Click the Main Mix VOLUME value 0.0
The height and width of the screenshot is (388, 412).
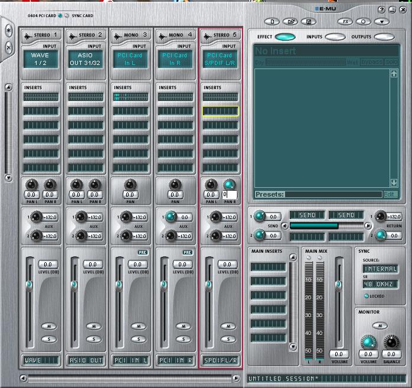[x=339, y=354]
